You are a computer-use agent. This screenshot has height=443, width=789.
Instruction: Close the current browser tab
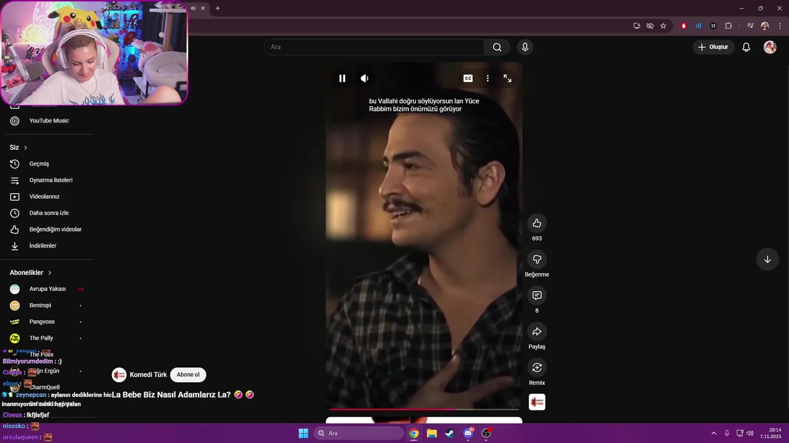pos(203,8)
